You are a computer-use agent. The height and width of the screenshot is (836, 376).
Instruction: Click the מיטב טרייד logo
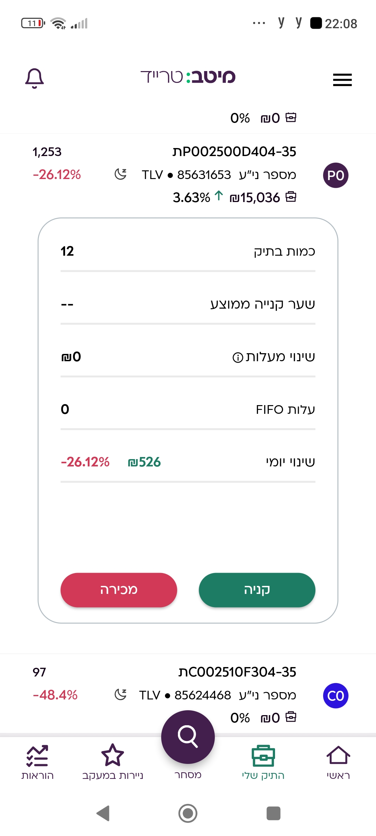188,76
